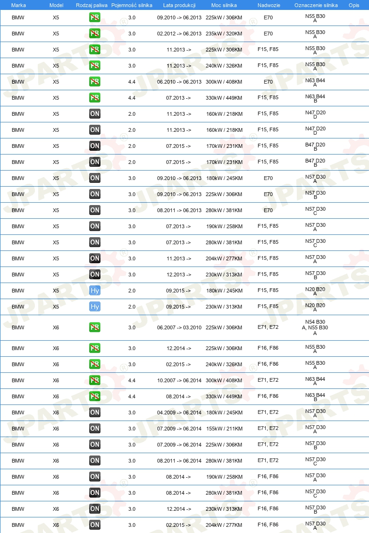Click ON diesel icon in X6 07.2009 225kW / 306KM row
Viewport: 369px width, 533px height.
95,444
